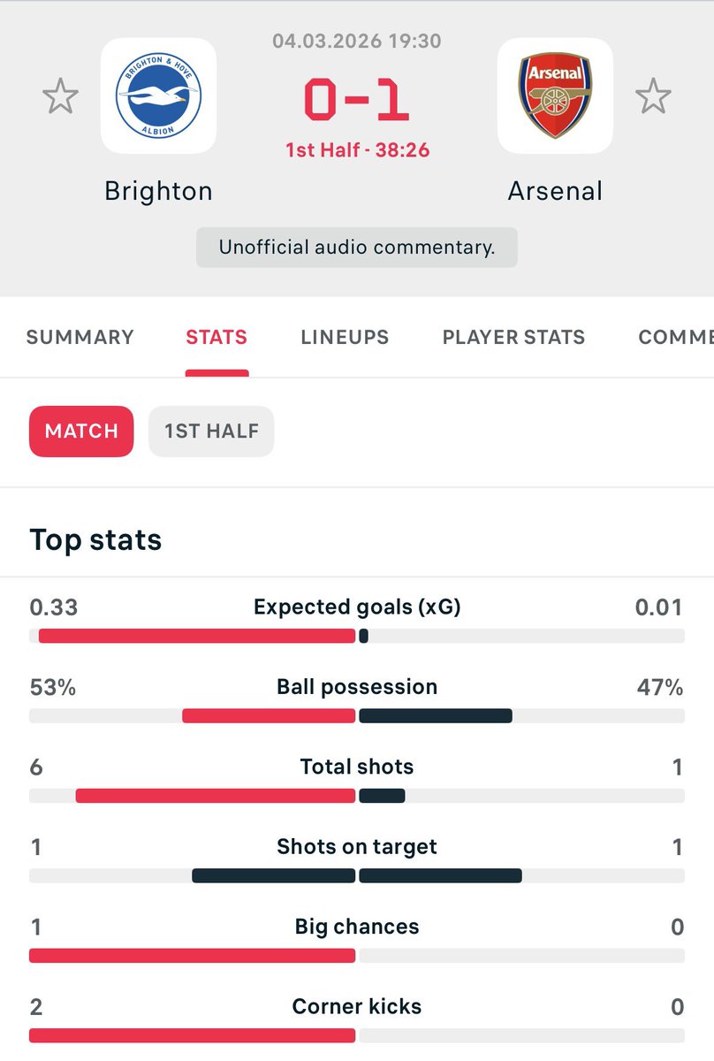Tap the Corner kicks stat label
Screen dimensions: 714x1061
(357, 1006)
